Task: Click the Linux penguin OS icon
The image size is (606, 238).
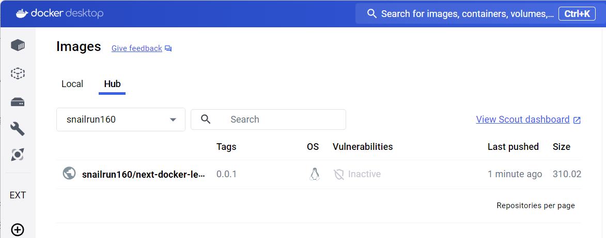Action: coord(314,174)
